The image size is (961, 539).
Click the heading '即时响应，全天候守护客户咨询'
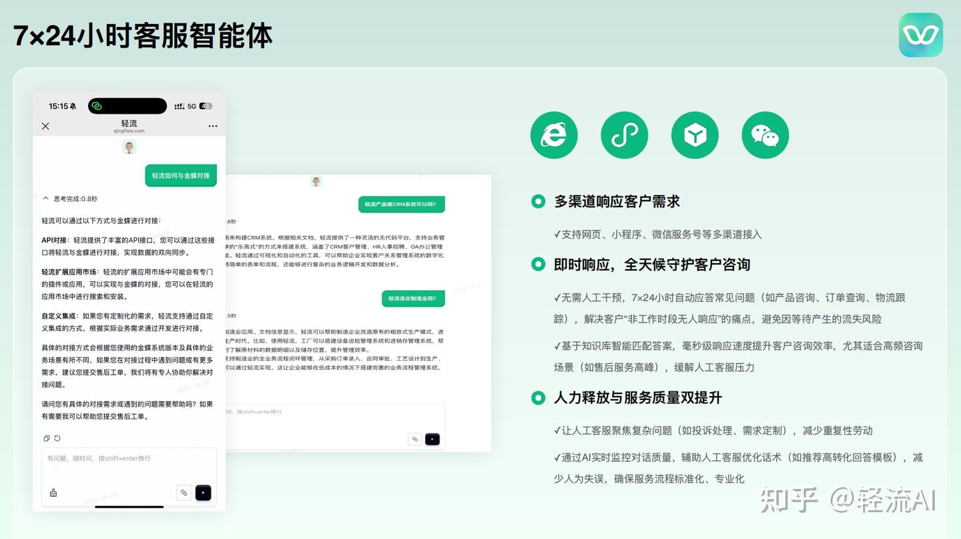click(x=652, y=264)
